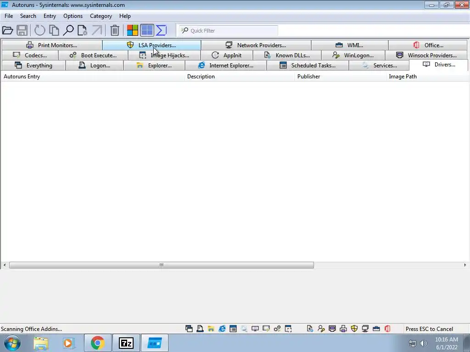470x352 pixels.
Task: Switch to the Internet Explorer tab
Action: pos(226,66)
